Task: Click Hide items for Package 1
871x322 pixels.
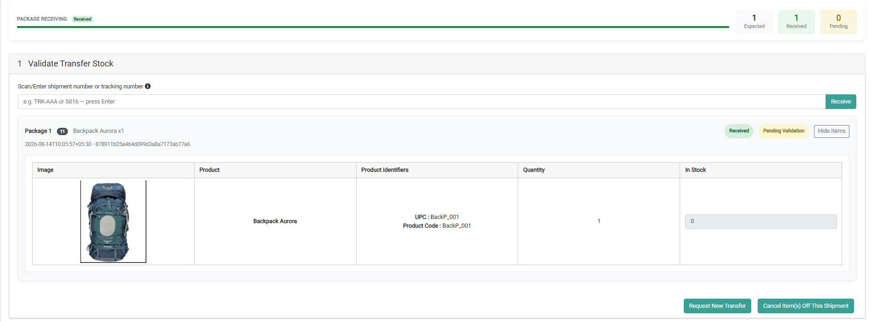Action: [x=831, y=131]
